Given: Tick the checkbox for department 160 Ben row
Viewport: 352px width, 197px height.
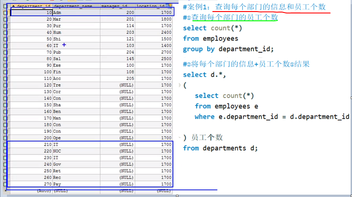Looking at the screenshot, I should click(x=5, y=111).
